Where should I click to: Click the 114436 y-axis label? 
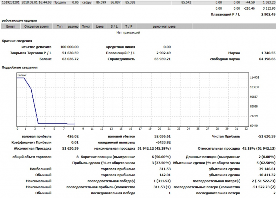point(255,78)
